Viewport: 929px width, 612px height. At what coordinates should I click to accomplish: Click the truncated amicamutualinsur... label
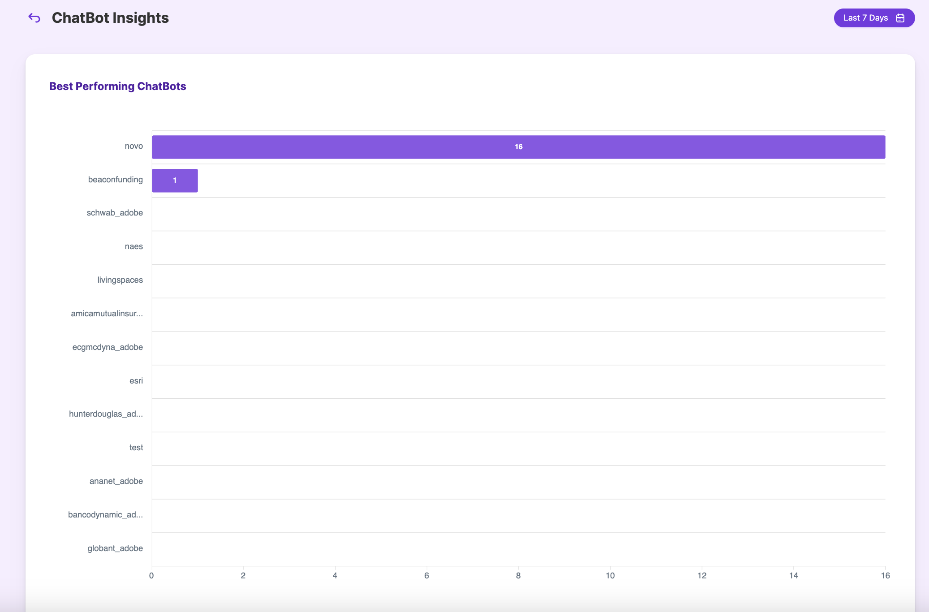coord(107,314)
